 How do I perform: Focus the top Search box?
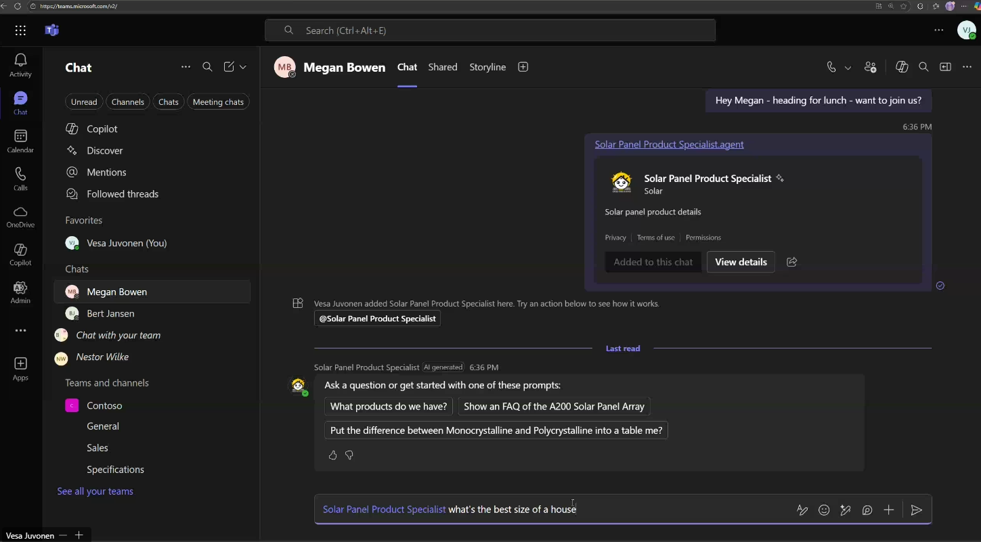point(490,30)
